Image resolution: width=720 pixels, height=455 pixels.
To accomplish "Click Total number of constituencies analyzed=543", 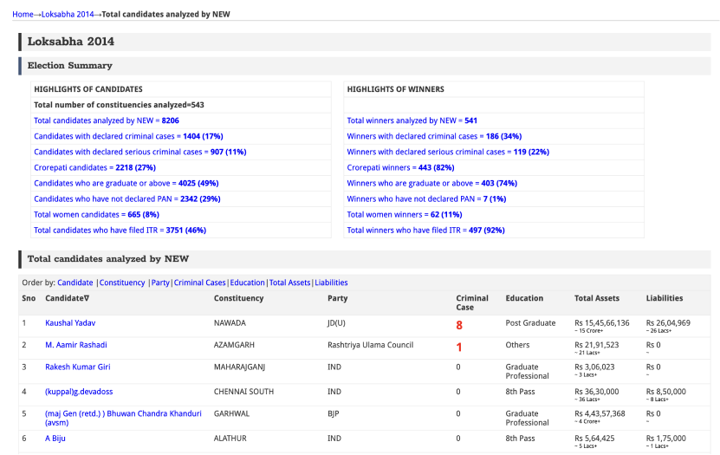I will 119,105.
